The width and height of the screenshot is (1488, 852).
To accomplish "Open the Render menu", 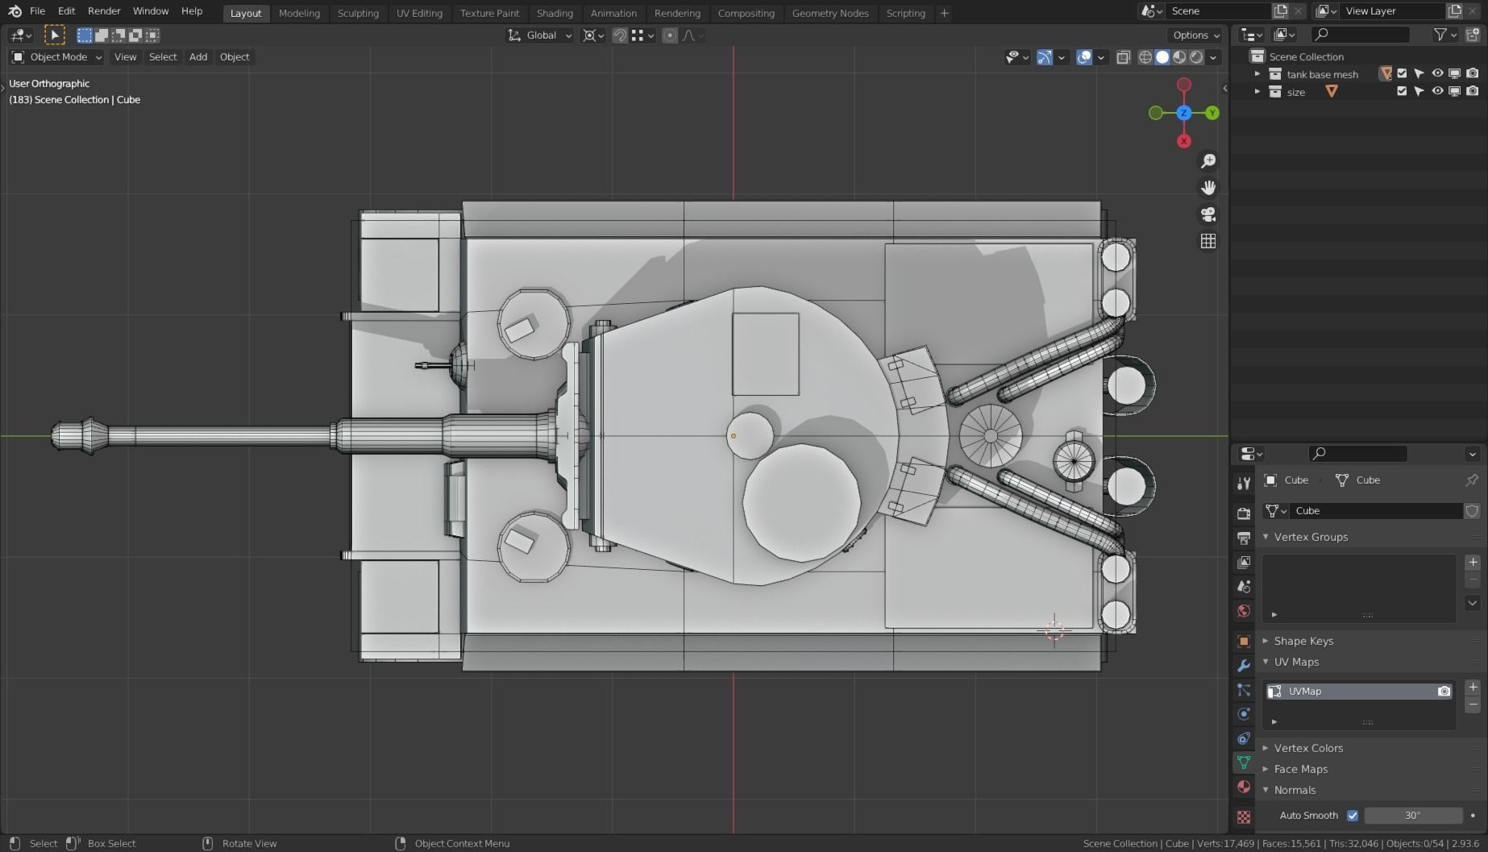I will tap(104, 11).
